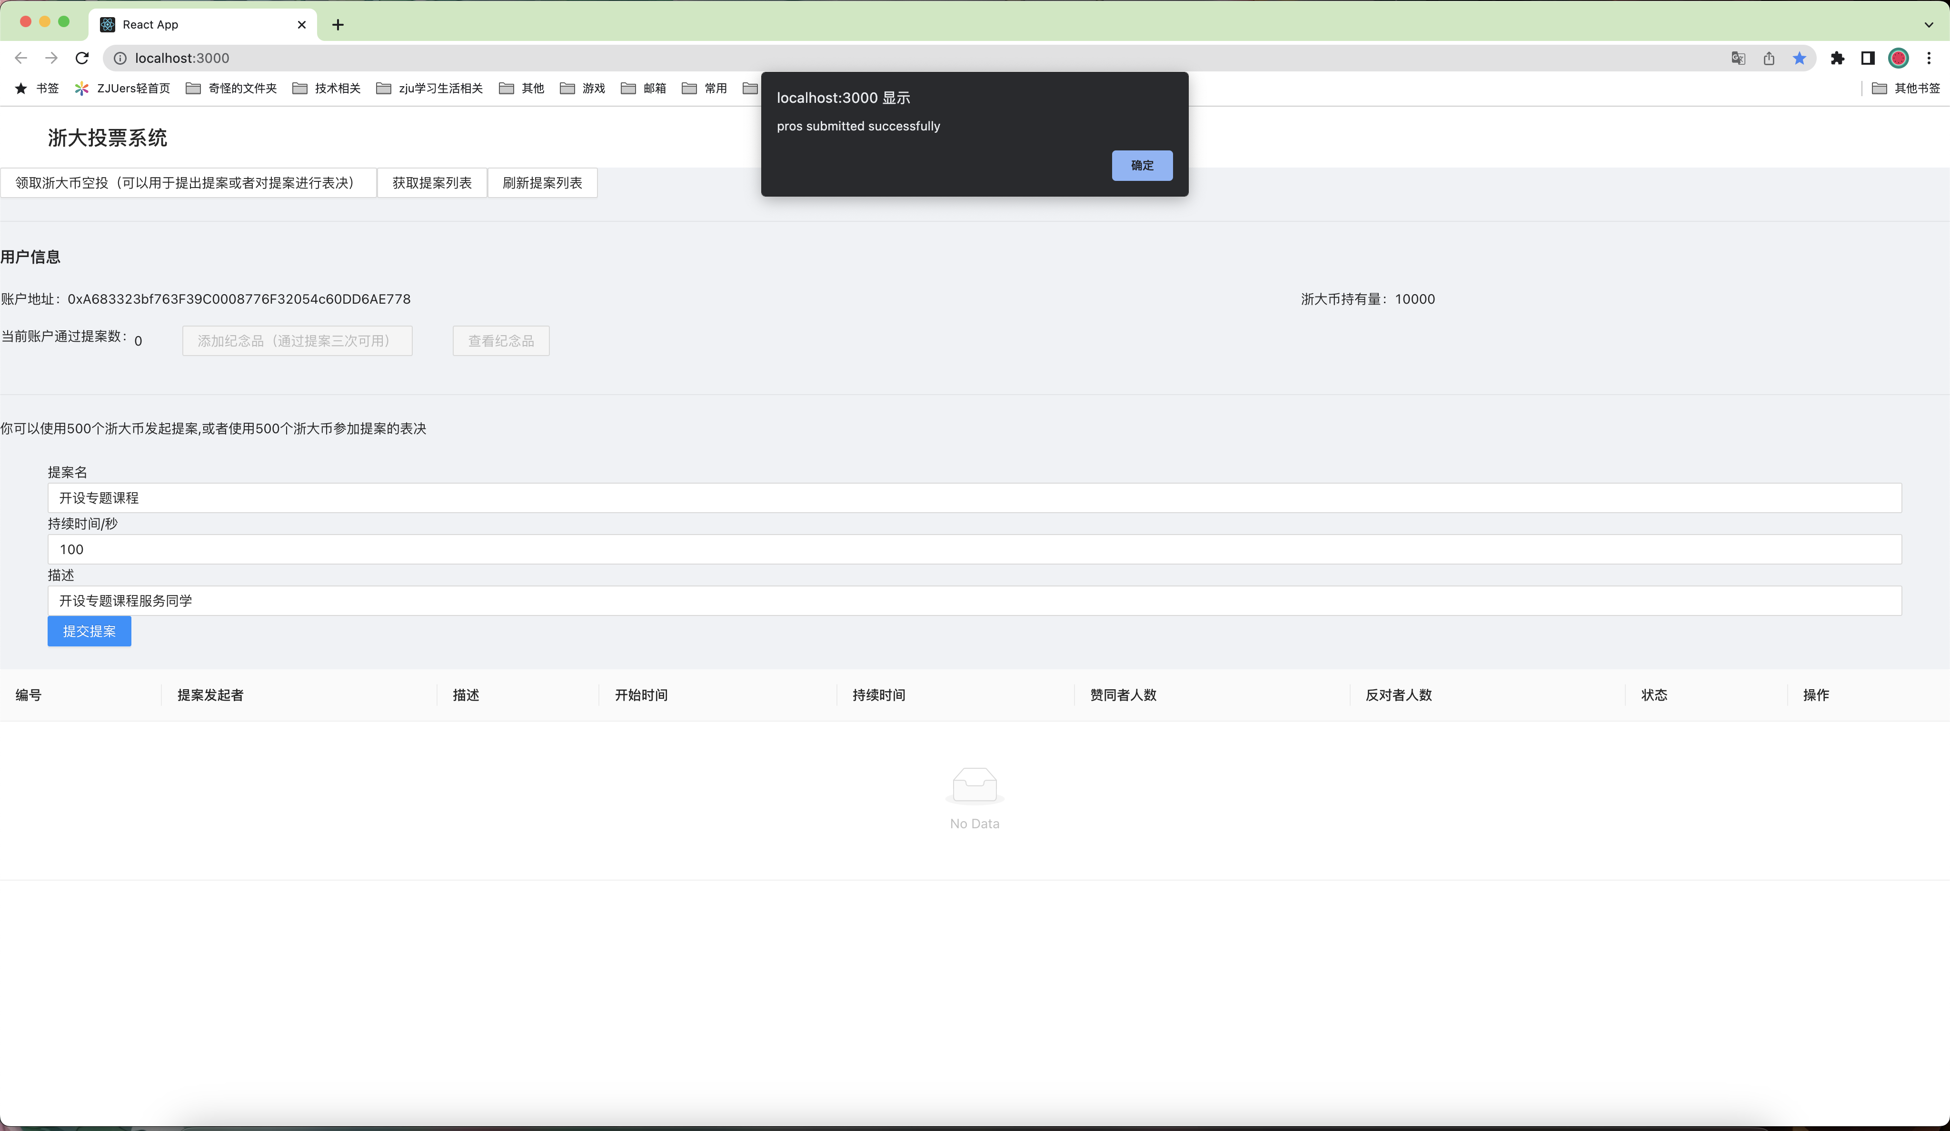Click the share page icon
The width and height of the screenshot is (1950, 1131).
coord(1769,58)
